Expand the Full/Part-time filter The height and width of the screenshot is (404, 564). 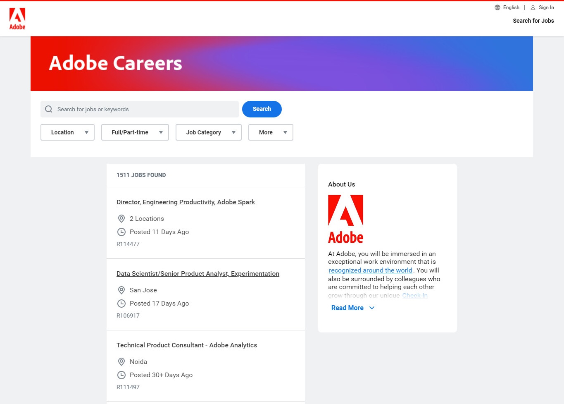135,132
